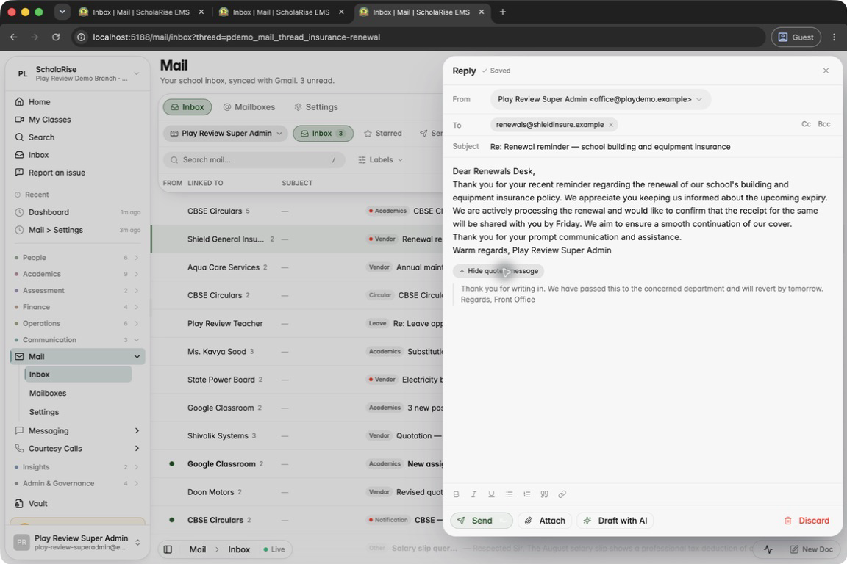Screen dimensions: 847x564
Task: Show Starred mail filter
Action: pos(383,134)
